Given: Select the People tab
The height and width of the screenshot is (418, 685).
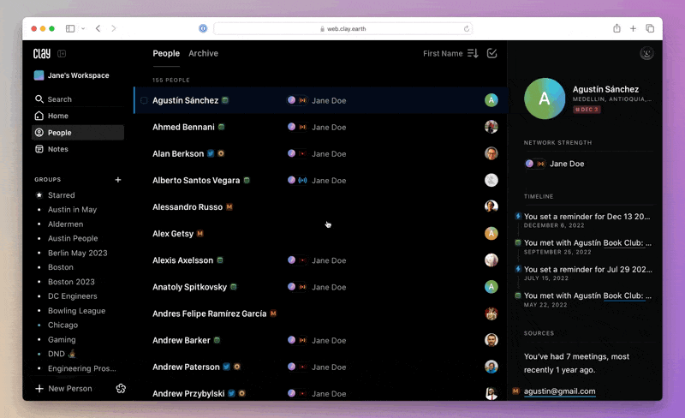Looking at the screenshot, I should coord(166,53).
